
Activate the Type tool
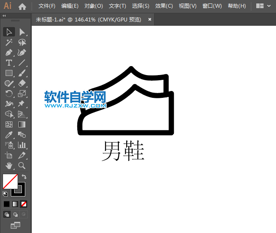pyautogui.click(x=9, y=63)
